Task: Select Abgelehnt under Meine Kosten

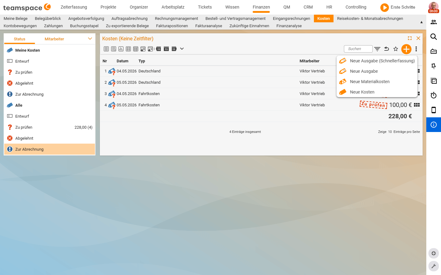Action: click(50, 83)
